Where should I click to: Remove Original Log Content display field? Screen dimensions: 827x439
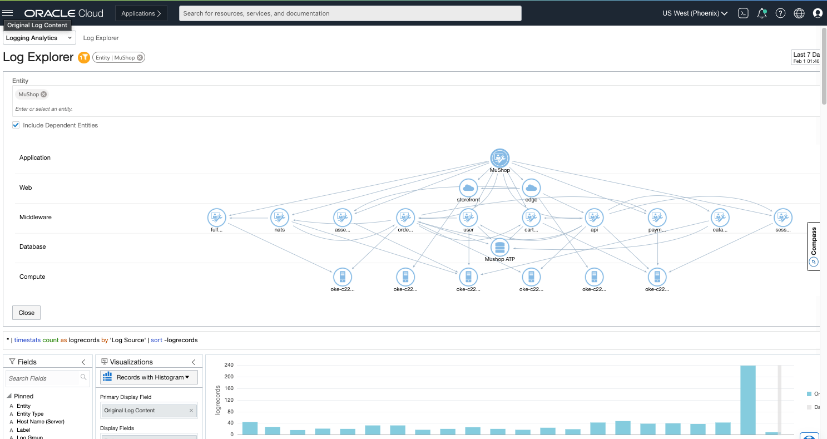pyautogui.click(x=191, y=411)
